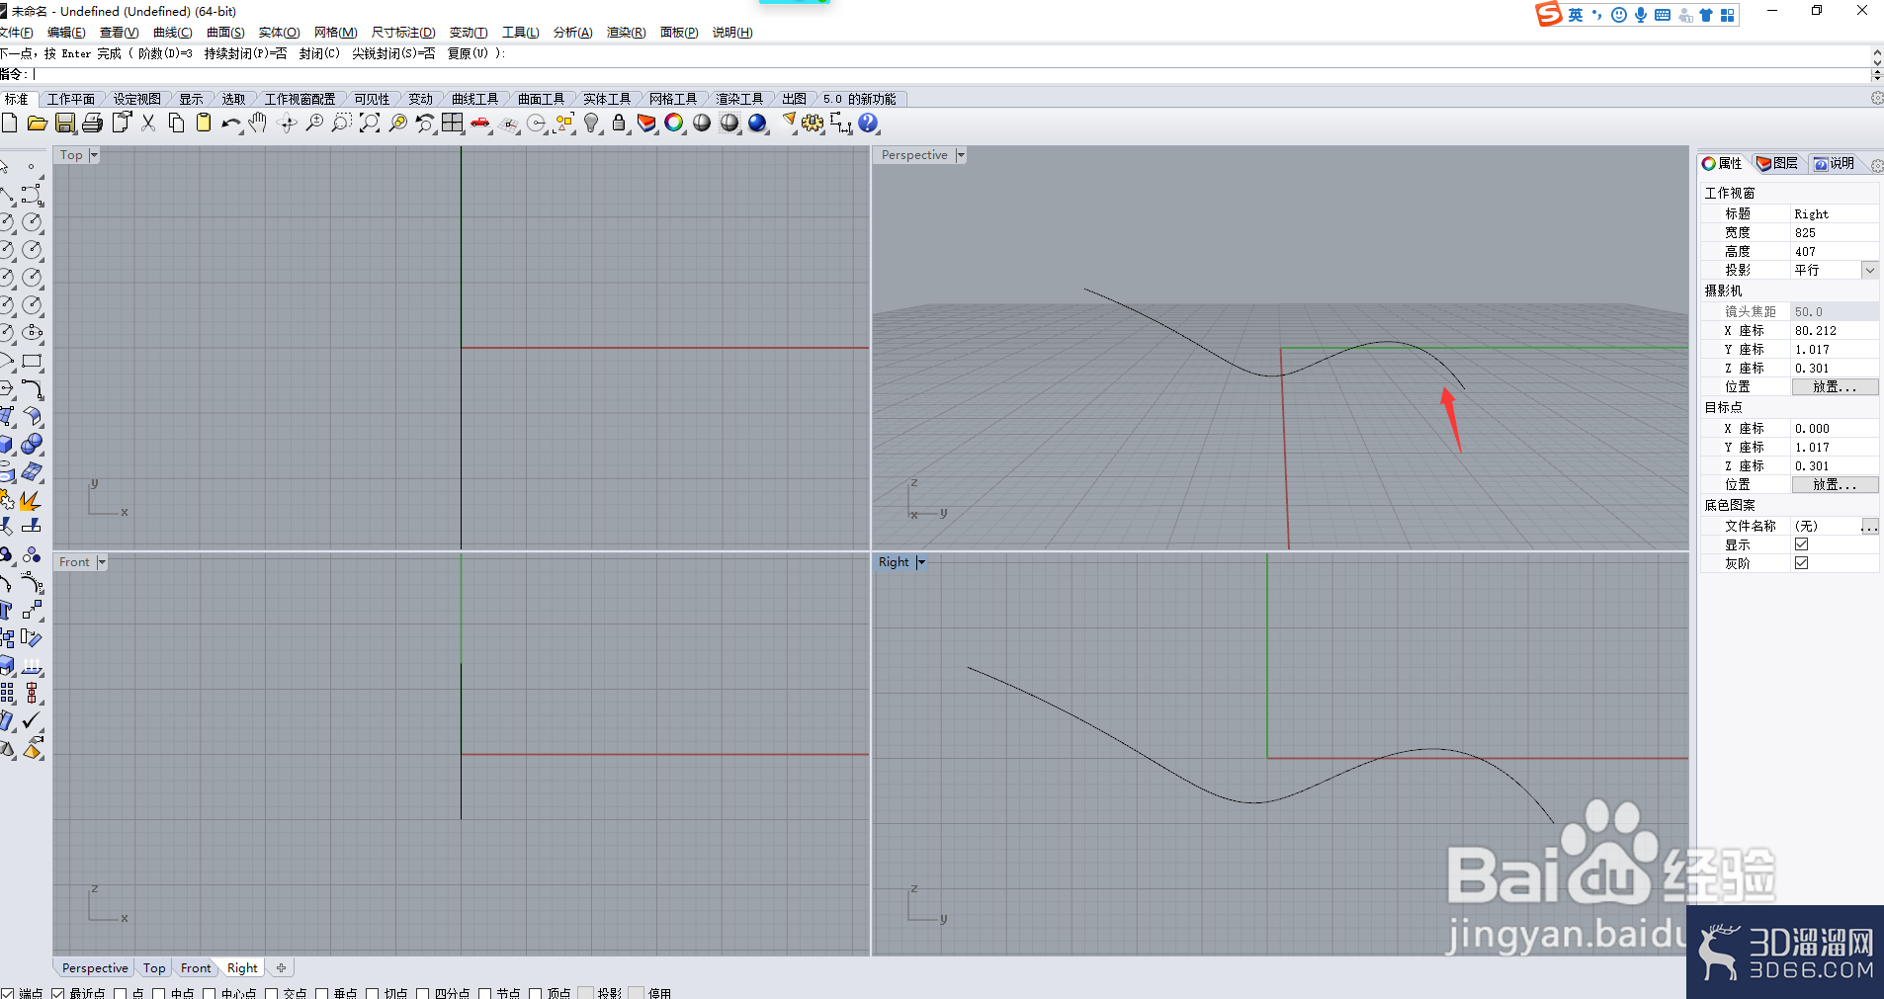Edit the 标题 Right title field

[x=1835, y=213]
